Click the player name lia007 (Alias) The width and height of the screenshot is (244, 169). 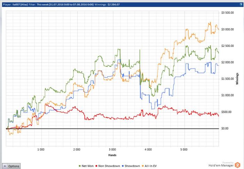(20, 5)
